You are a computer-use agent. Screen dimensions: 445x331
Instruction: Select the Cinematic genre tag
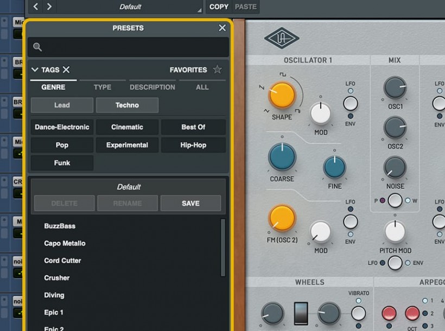tap(127, 127)
